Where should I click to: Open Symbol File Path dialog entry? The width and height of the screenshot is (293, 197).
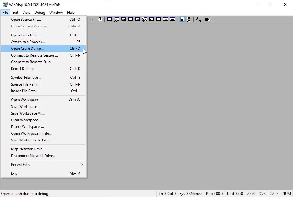tap(43, 78)
